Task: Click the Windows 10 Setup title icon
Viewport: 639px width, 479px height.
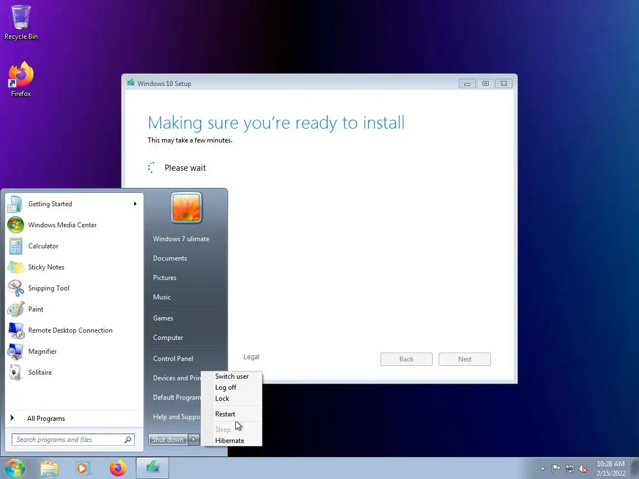Action: coord(131,83)
